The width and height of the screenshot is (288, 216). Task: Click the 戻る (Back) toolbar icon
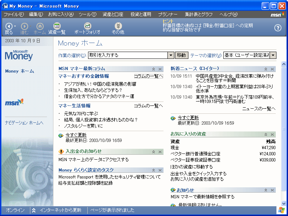9,26
